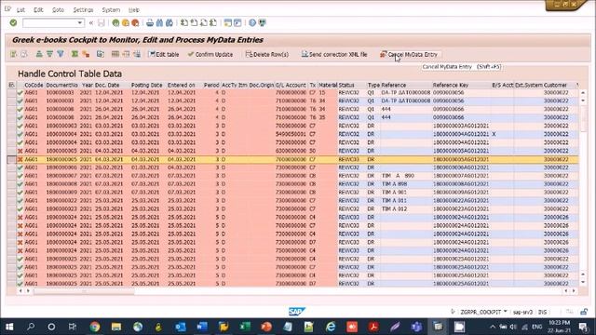Click the table scroll-down arrow at bottom right
596x335 pixels.
pyautogui.click(x=583, y=282)
